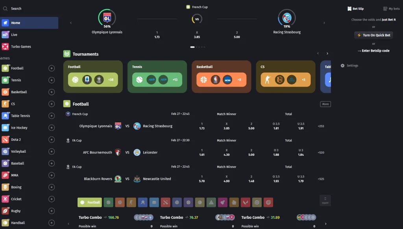Click the Search input field
Viewport: 403px width, 229px height.
coord(24,8)
